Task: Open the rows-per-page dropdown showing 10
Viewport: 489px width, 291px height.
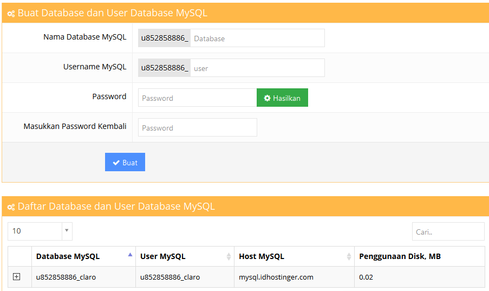Action: click(40, 231)
